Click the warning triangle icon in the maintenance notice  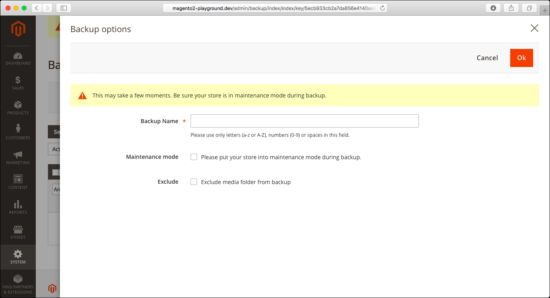(x=82, y=95)
